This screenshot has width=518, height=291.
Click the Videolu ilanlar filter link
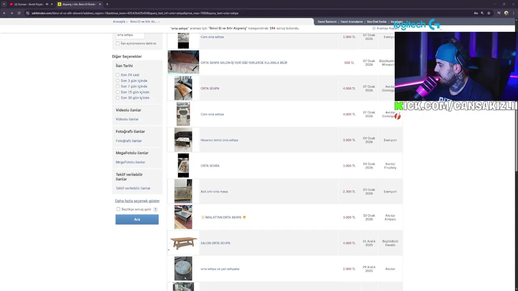pyautogui.click(x=127, y=119)
